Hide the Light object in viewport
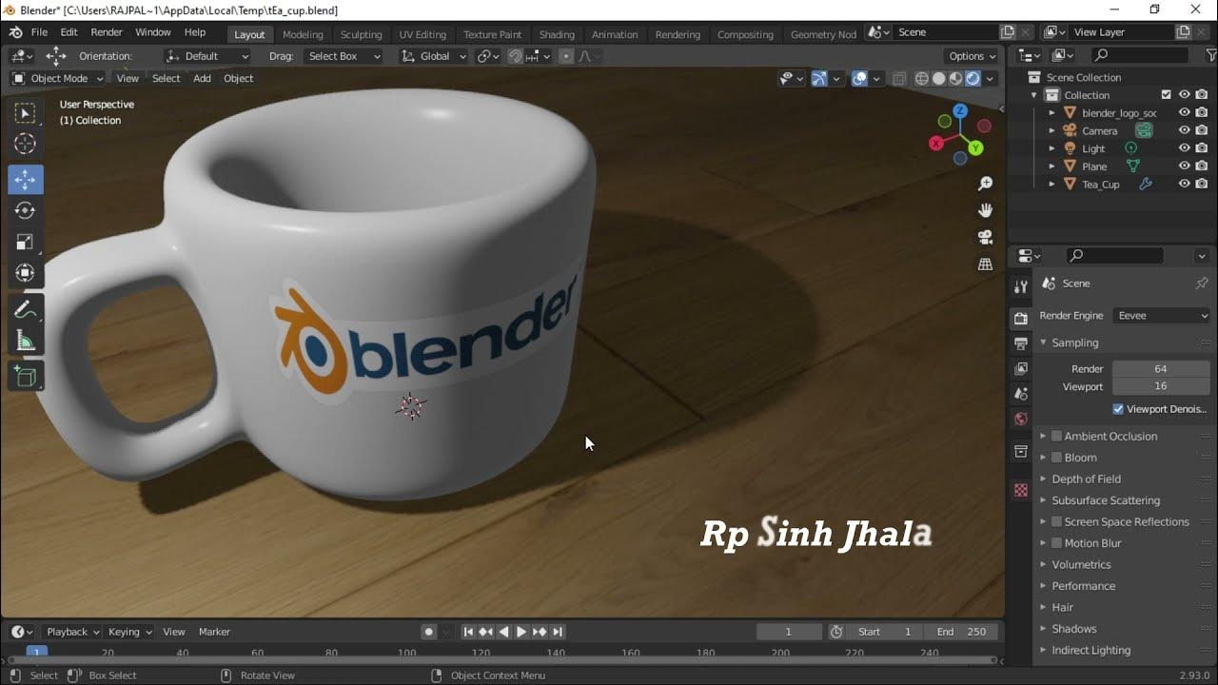Screen dimensions: 1218x685 [x=1185, y=148]
